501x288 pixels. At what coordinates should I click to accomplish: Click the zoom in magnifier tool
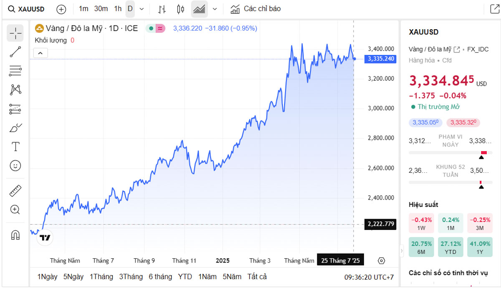15,210
